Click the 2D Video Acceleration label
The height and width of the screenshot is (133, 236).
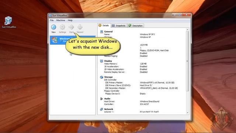114,69
